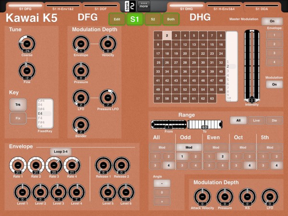Switch to the S1 DDA tab
Image resolution: width=288 pixels, height=216 pixels.
click(262, 7)
